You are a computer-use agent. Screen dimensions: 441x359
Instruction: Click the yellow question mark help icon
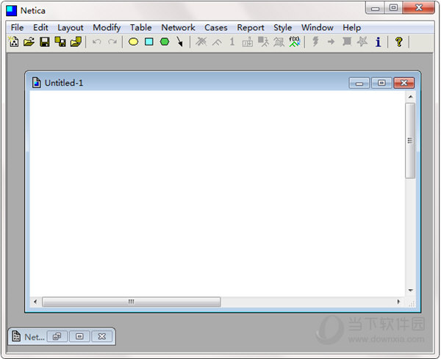click(x=398, y=42)
